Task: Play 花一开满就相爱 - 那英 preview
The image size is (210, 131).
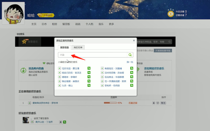Action: click(x=102, y=81)
